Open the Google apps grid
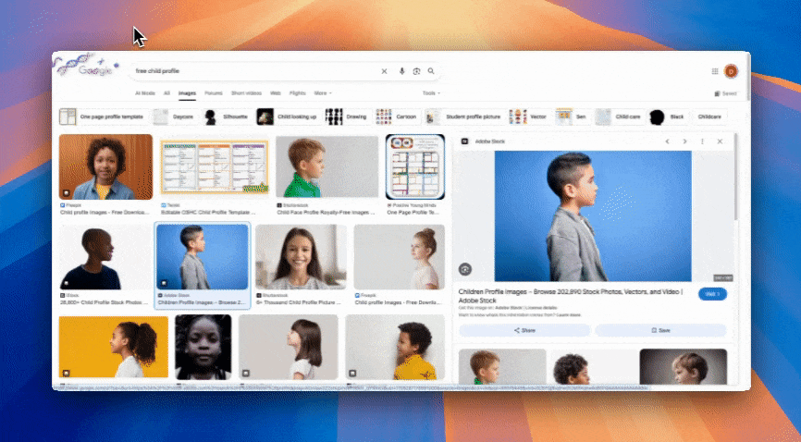This screenshot has height=442, width=801. tap(715, 71)
